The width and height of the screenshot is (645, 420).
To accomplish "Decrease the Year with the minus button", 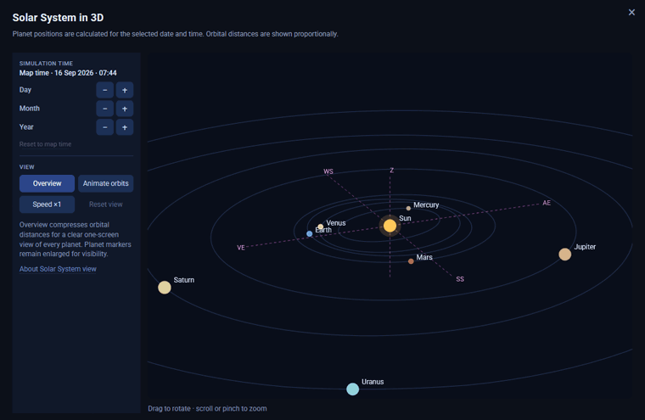I will click(105, 127).
